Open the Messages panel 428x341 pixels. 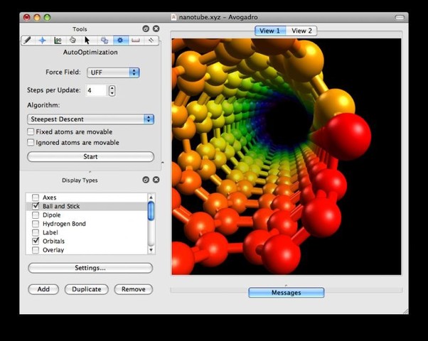point(287,293)
